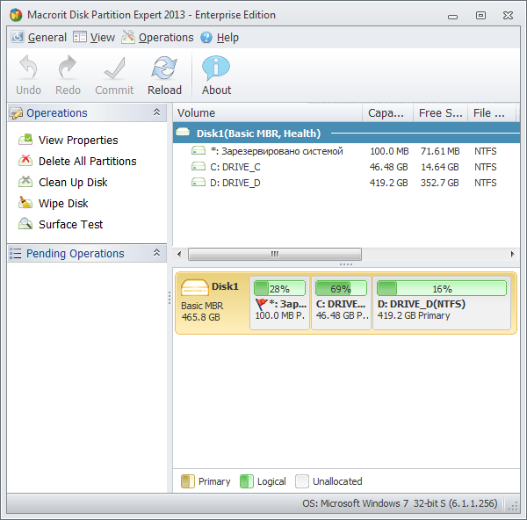The width and height of the screenshot is (527, 520).
Task: Select the D: DRIVE_D(NTFS) partition block
Action: pyautogui.click(x=442, y=303)
